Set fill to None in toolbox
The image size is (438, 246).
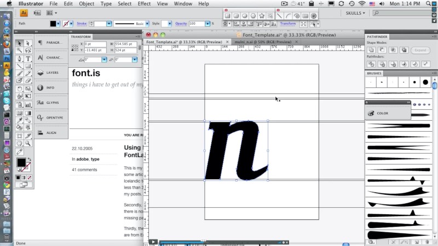click(30, 178)
